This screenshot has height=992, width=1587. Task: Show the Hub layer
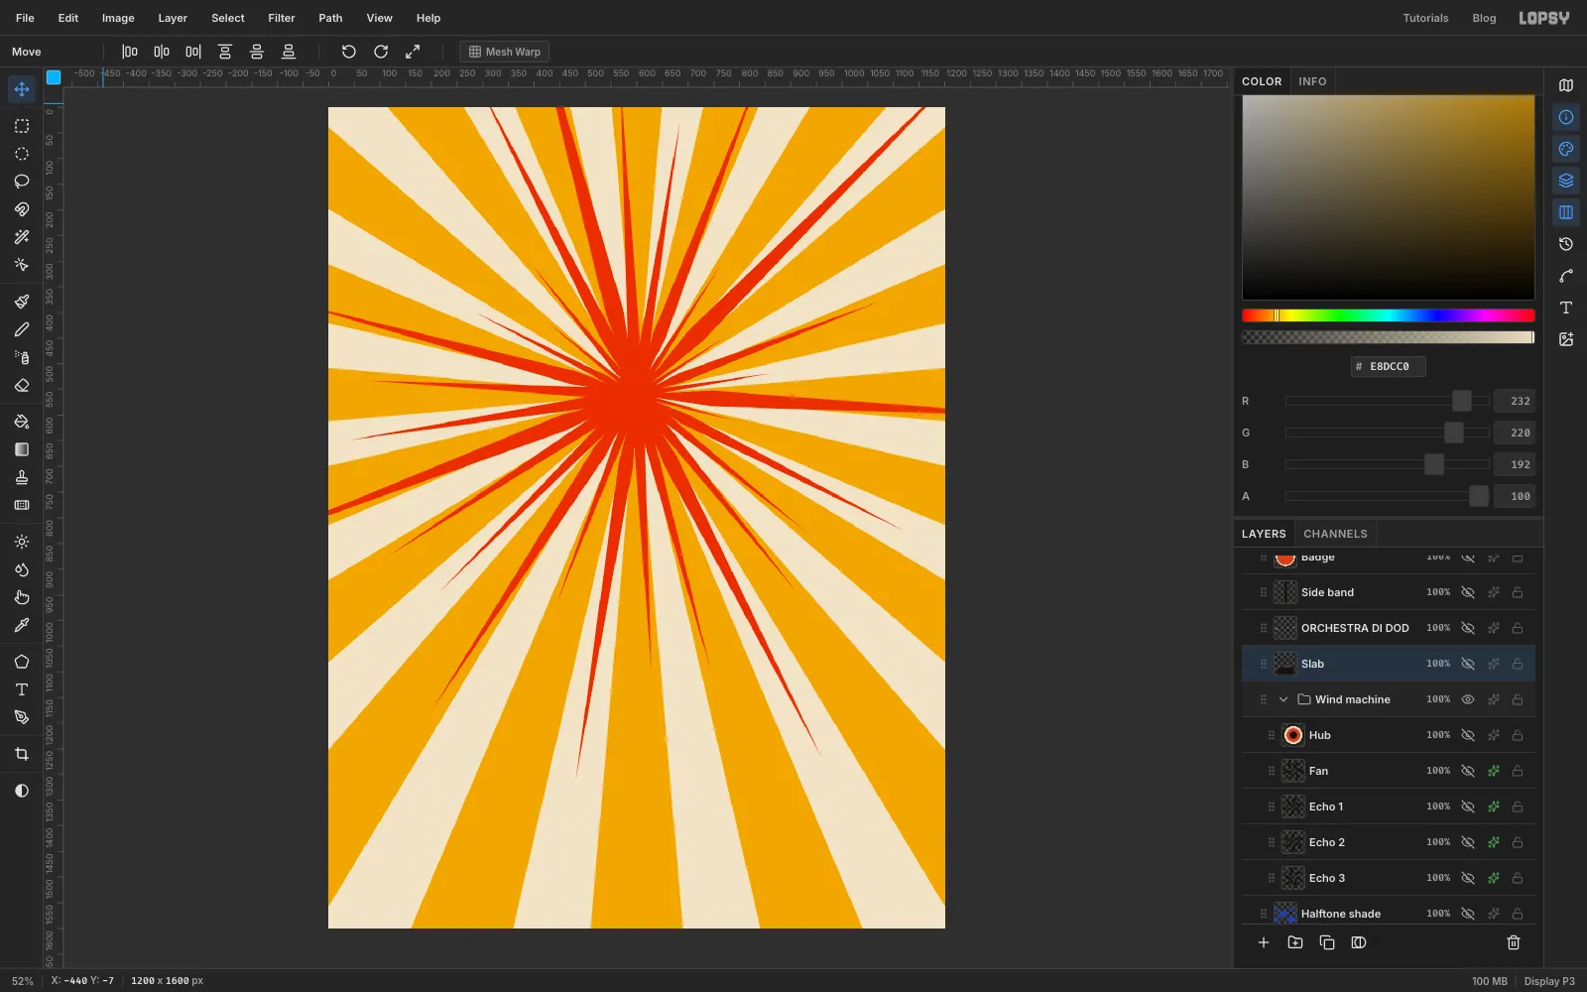click(x=1468, y=735)
